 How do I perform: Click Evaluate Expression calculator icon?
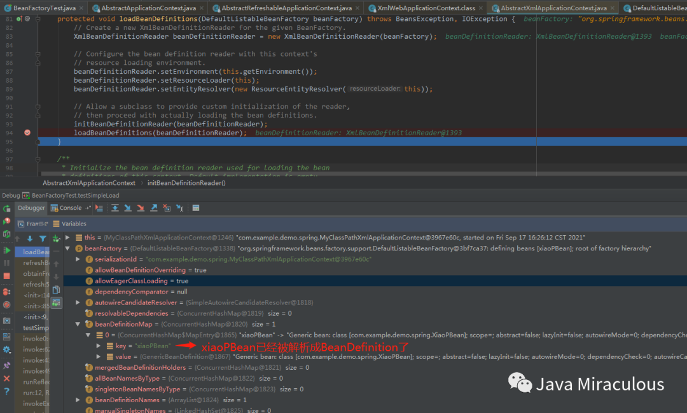tap(196, 208)
